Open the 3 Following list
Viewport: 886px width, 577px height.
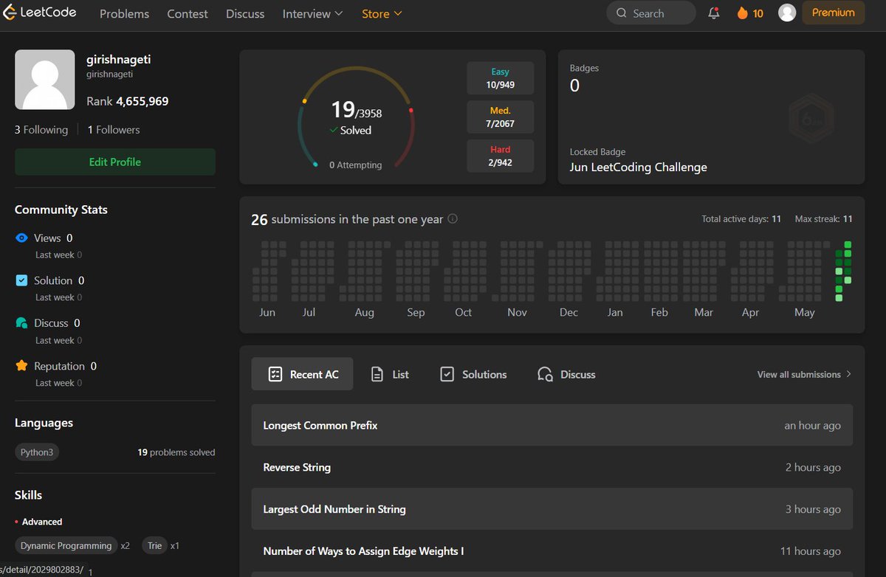[41, 129]
